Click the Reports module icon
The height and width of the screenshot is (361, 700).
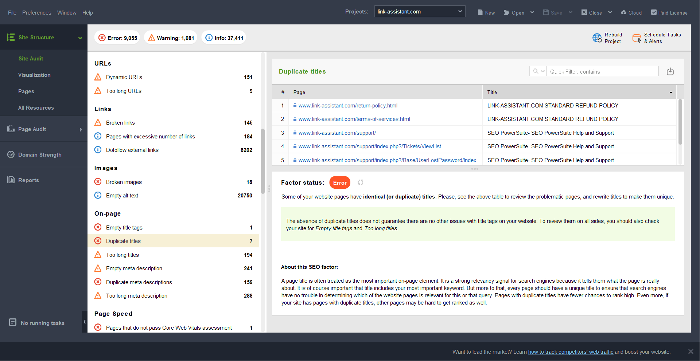pyautogui.click(x=11, y=180)
